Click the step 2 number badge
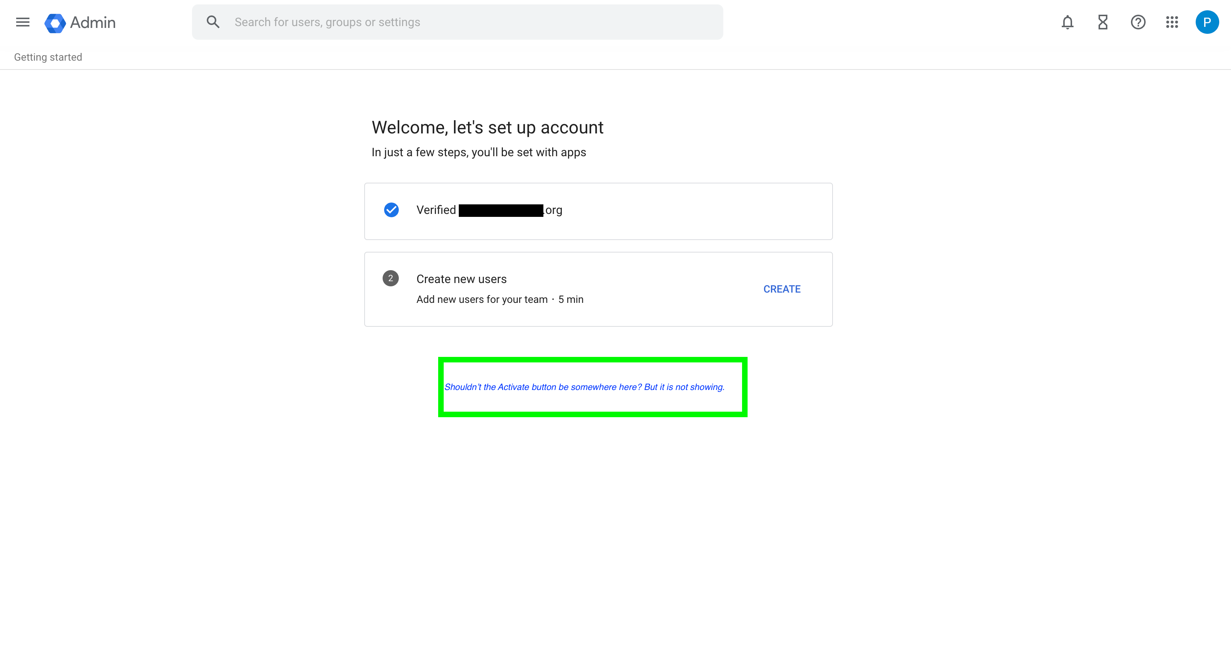This screenshot has width=1231, height=655. [x=390, y=278]
